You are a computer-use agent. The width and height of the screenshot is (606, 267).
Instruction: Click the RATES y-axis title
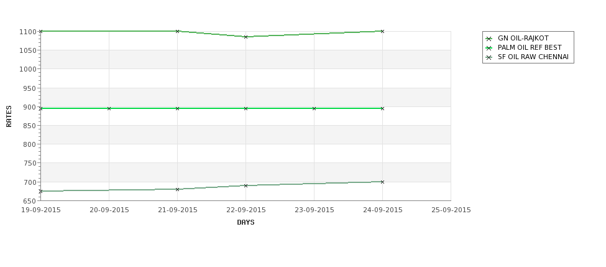point(9,116)
